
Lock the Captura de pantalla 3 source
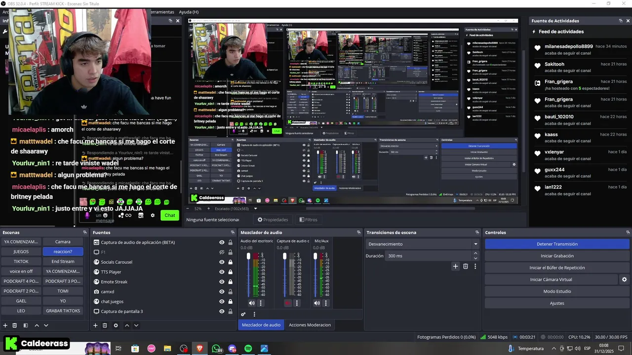click(230, 312)
